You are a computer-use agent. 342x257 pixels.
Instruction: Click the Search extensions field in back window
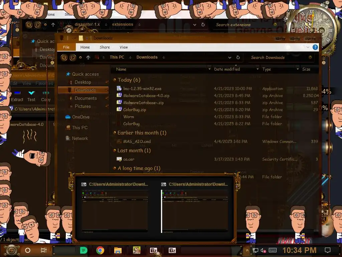tap(244, 25)
